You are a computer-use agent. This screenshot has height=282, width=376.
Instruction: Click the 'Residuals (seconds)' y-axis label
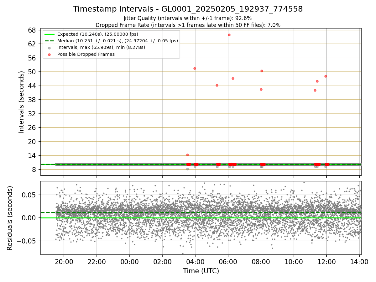click(10, 218)
